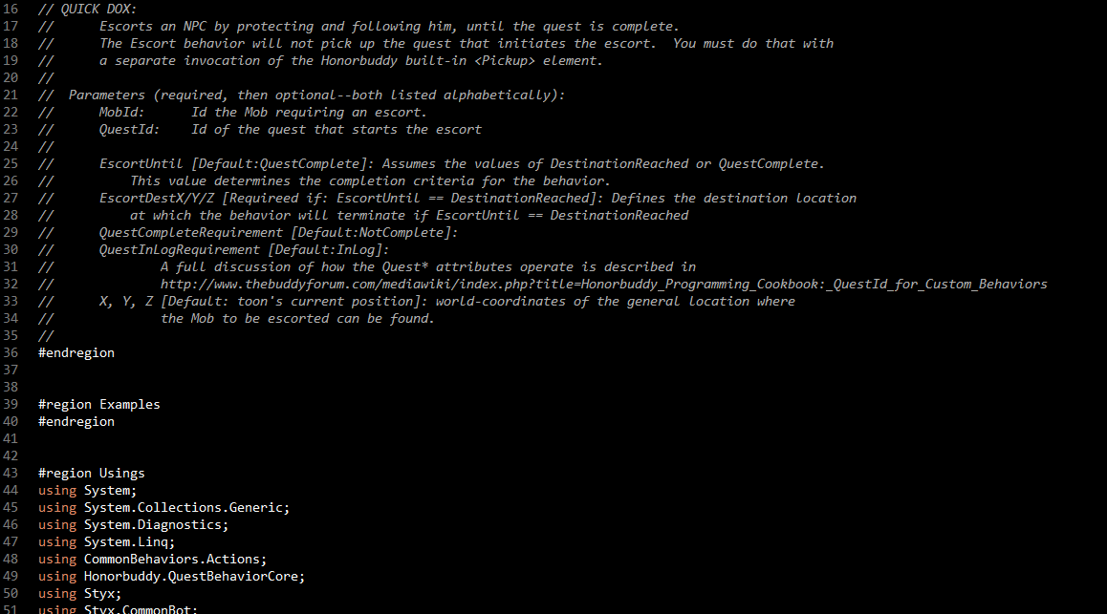Screen dimensions: 1107x614
Task: Click line number 44 in the gutter
Action: pyautogui.click(x=11, y=491)
